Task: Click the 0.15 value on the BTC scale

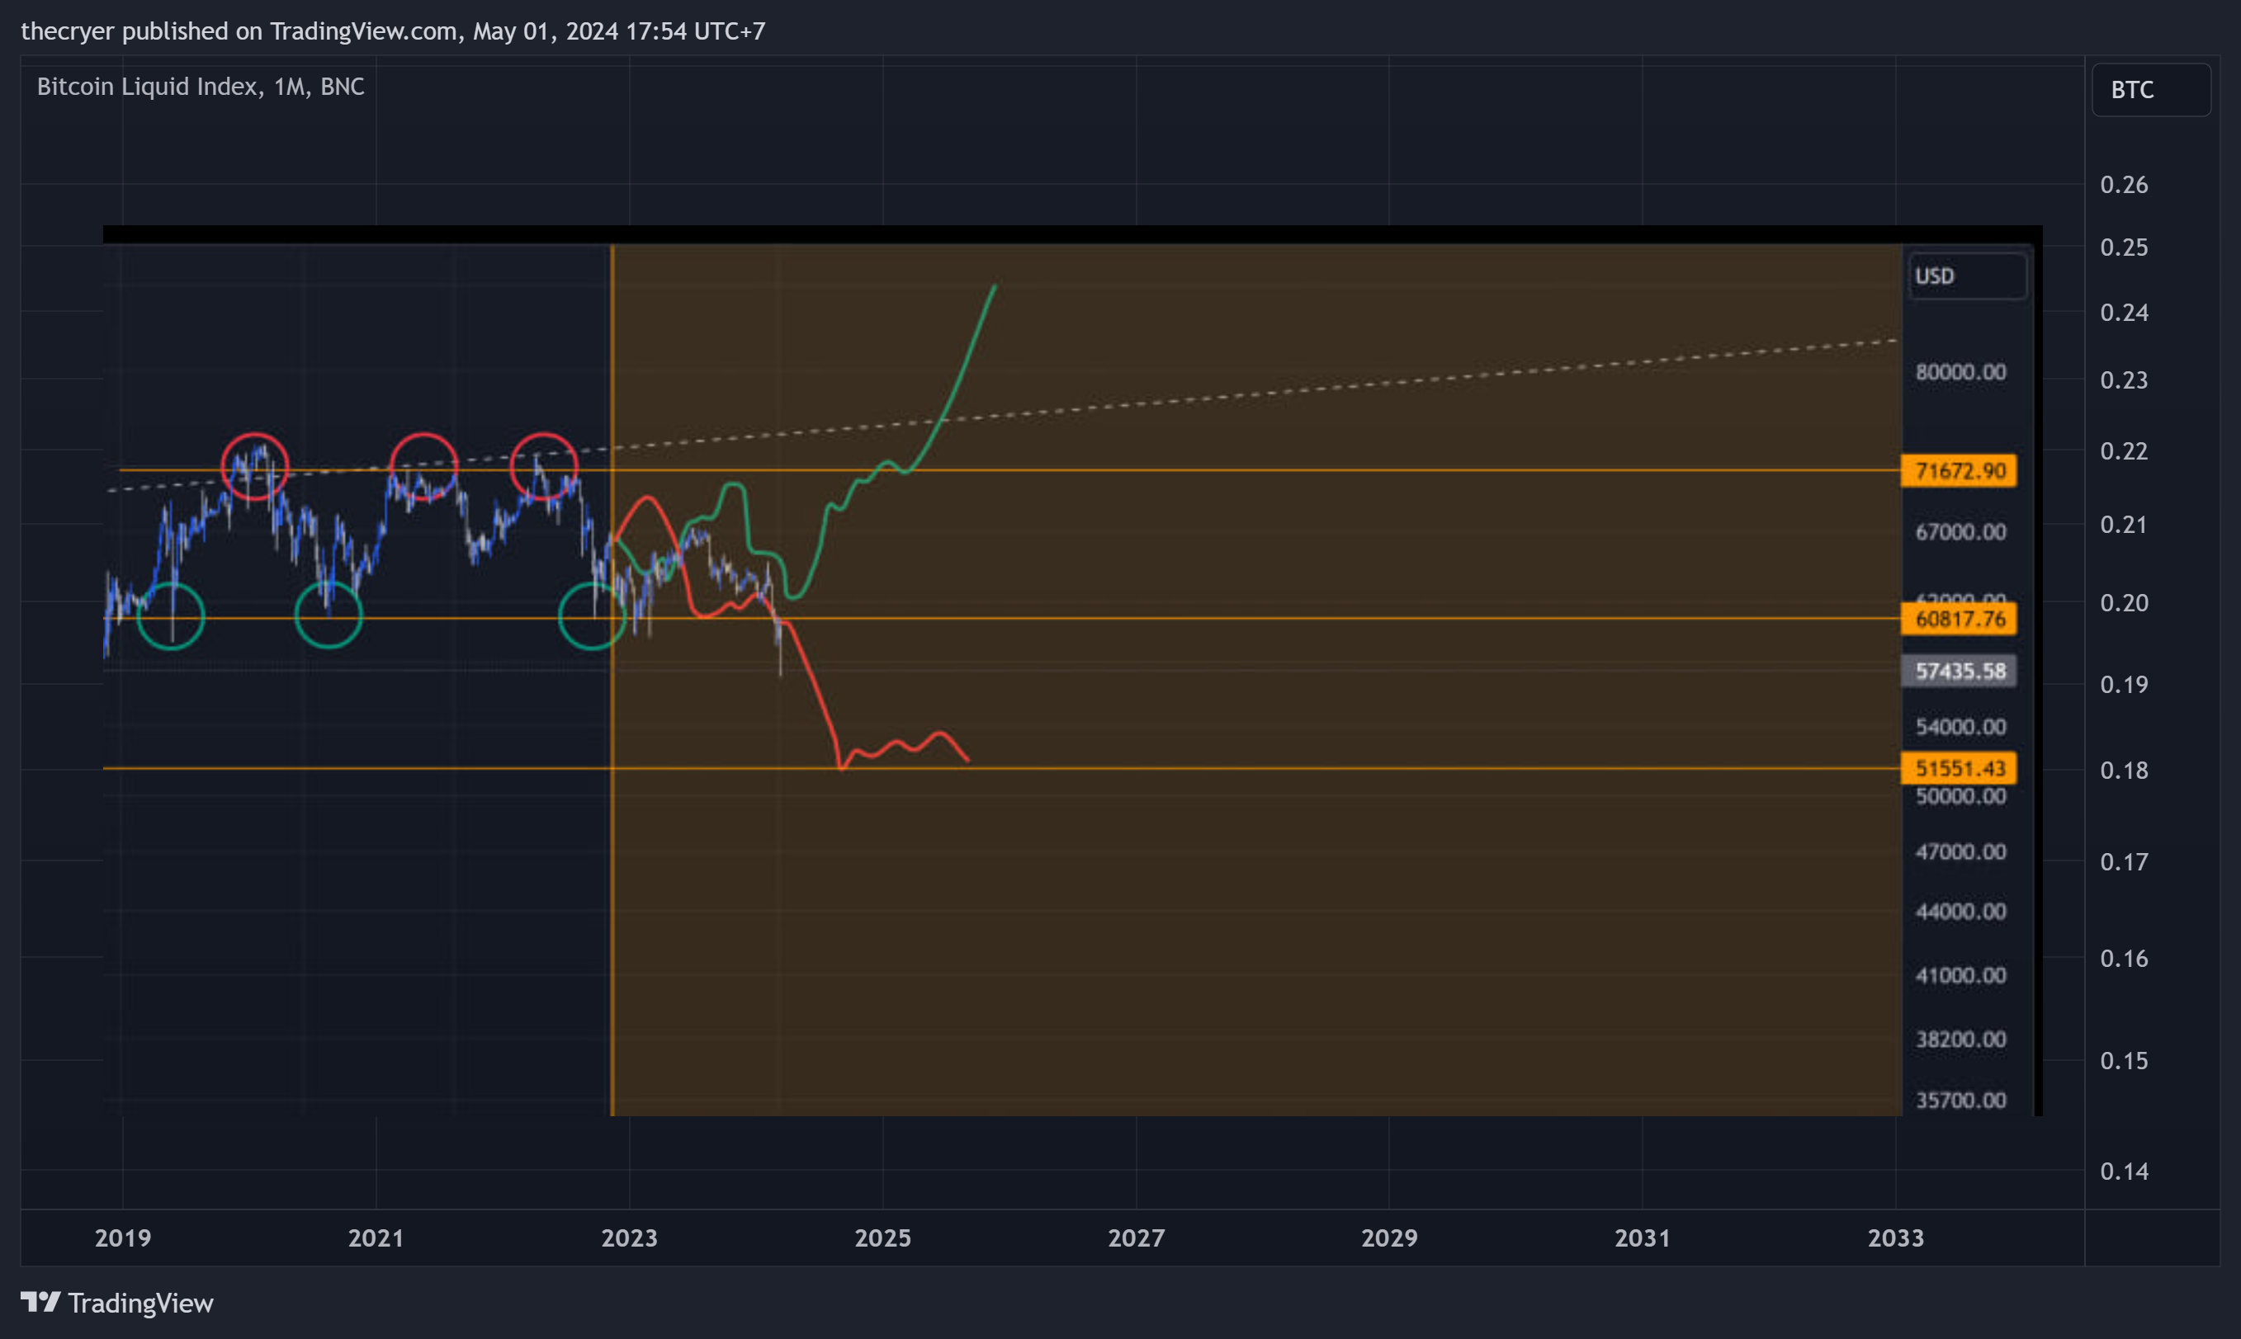Action: click(x=2124, y=1061)
